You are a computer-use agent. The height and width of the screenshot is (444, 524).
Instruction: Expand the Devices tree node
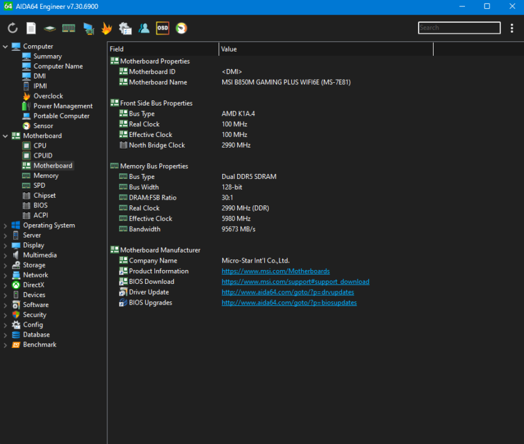pyautogui.click(x=6, y=296)
